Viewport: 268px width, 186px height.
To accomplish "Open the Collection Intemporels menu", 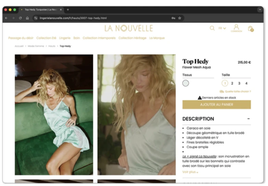I will pos(99,38).
